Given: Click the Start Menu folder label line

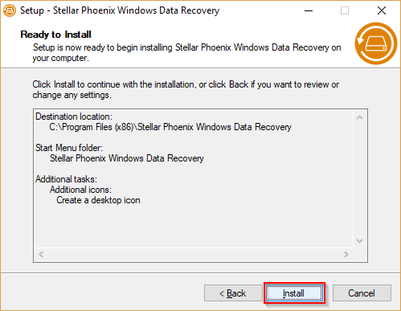Looking at the screenshot, I should tap(69, 148).
